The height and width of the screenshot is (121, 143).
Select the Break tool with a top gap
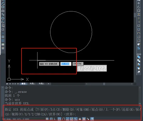[x=139, y=29]
